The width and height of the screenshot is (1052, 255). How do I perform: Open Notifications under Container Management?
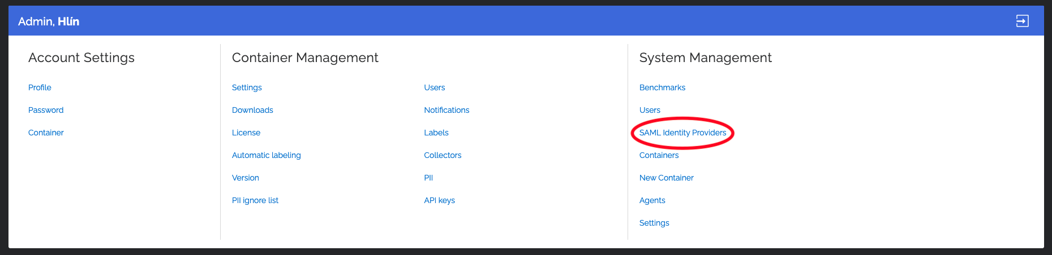click(446, 110)
